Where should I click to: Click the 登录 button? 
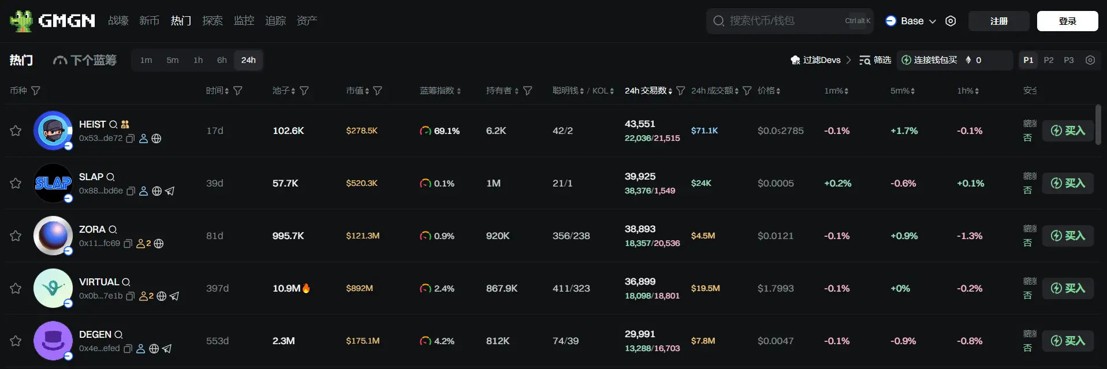[x=1068, y=21]
